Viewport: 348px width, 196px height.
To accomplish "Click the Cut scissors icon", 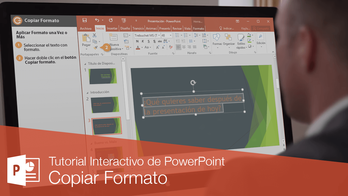I will [x=95, y=35].
